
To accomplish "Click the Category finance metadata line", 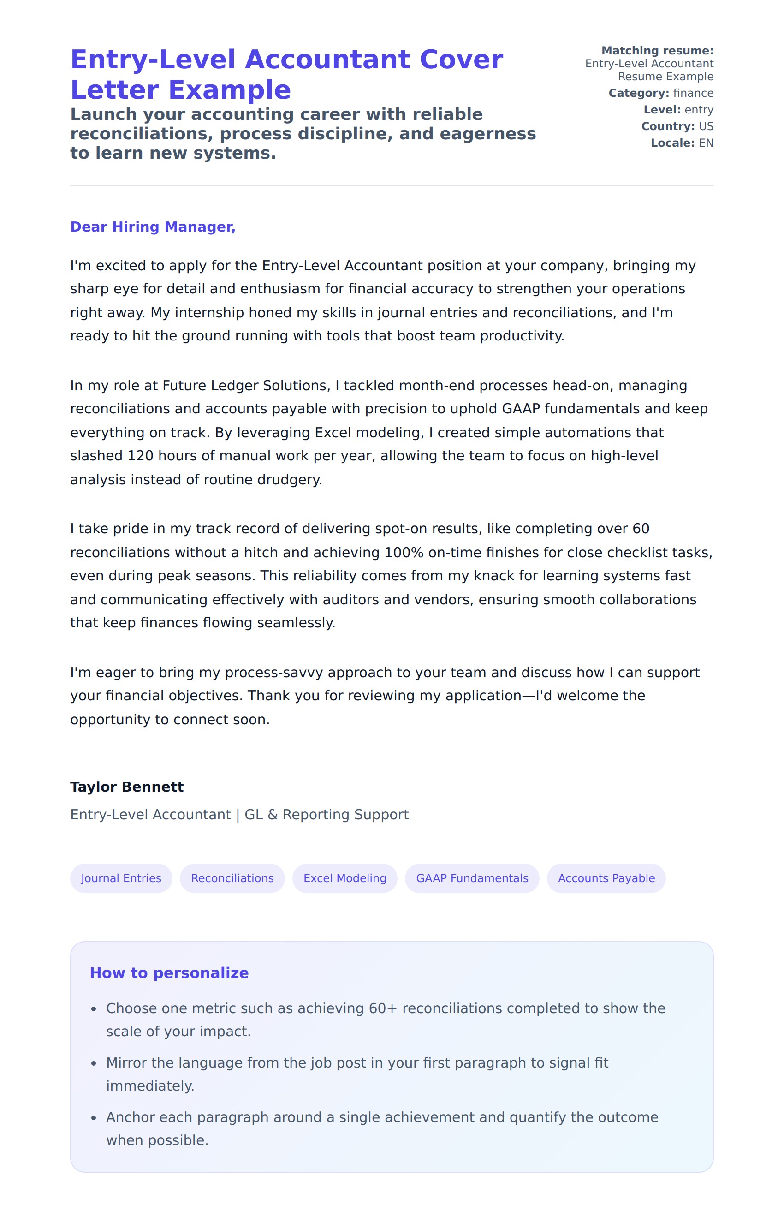I will [661, 93].
